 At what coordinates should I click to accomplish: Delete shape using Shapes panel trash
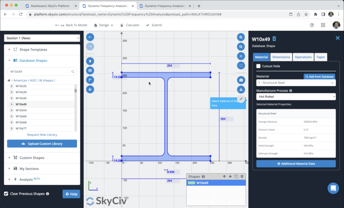coord(242,176)
